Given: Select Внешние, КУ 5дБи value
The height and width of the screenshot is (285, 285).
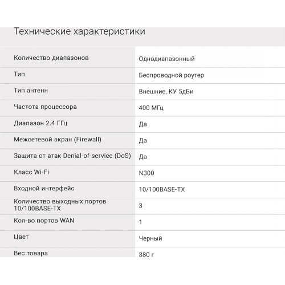Looking at the screenshot, I should [x=166, y=91].
